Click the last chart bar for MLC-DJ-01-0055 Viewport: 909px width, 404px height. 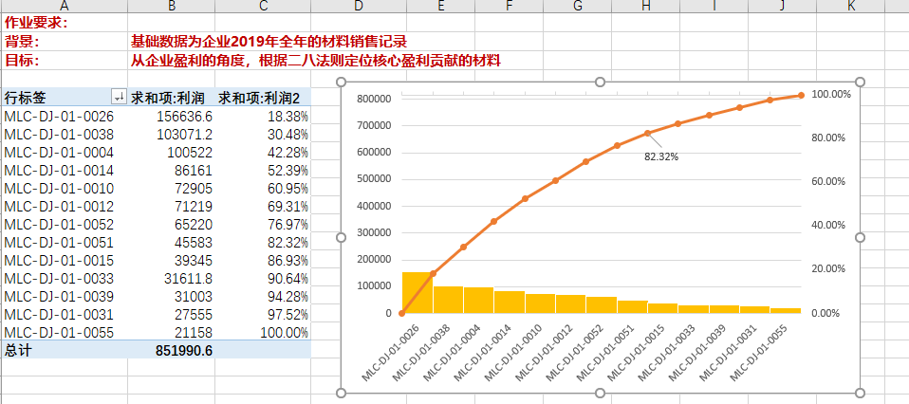(786, 311)
